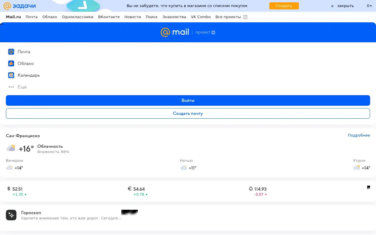The image size is (376, 235).
Task: Click the orange Создать banner button
Action: pos(284,6)
